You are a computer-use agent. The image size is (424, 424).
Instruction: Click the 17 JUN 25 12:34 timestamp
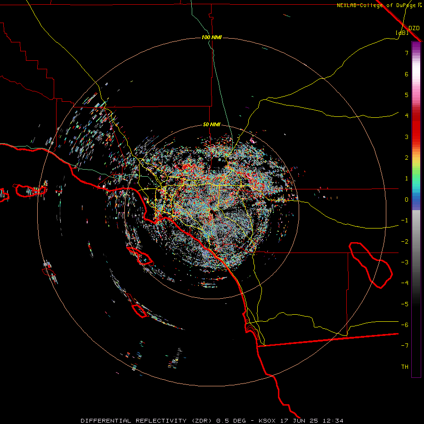(311, 421)
